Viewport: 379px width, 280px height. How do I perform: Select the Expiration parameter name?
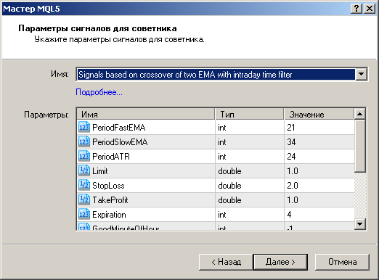click(x=109, y=215)
